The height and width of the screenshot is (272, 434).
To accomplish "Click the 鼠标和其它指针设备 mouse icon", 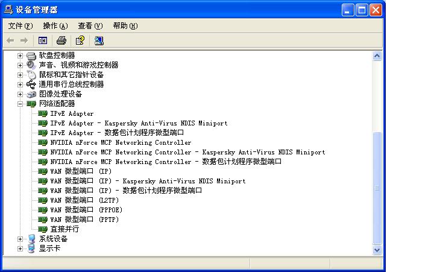I will pyautogui.click(x=31, y=75).
